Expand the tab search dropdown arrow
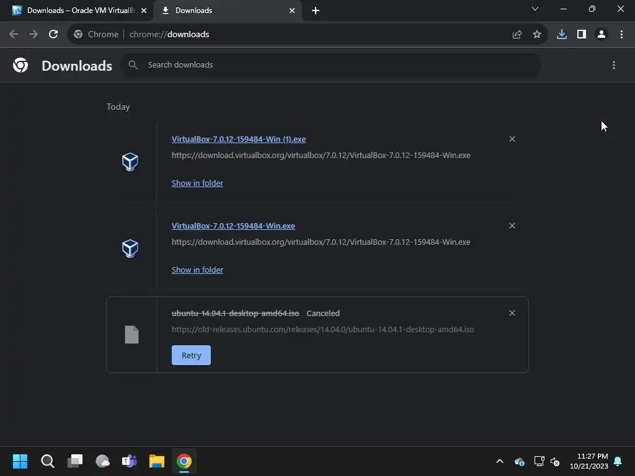Screen dimensions: 635x476 click(535, 9)
